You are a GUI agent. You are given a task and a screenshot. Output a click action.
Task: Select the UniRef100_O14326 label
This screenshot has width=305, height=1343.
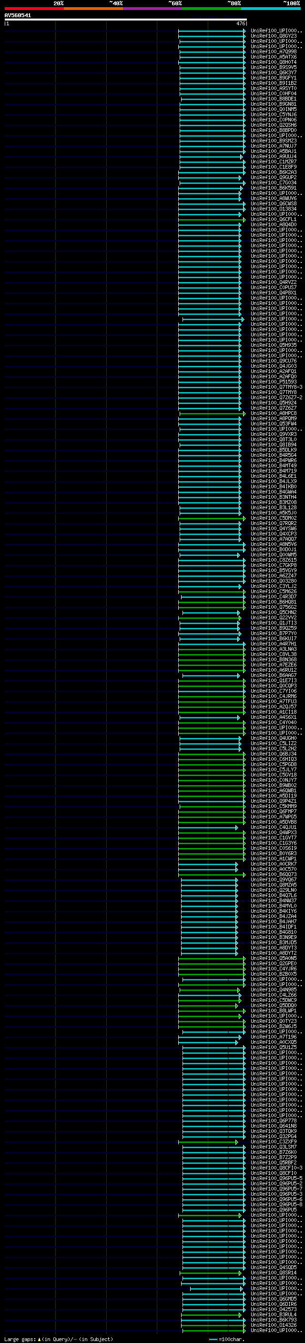tap(274, 1325)
